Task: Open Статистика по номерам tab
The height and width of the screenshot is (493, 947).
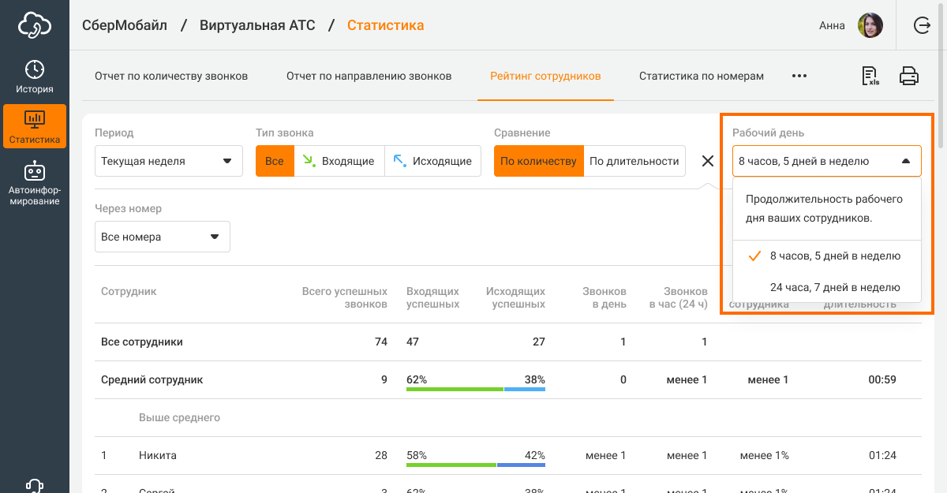Action: pos(701,77)
